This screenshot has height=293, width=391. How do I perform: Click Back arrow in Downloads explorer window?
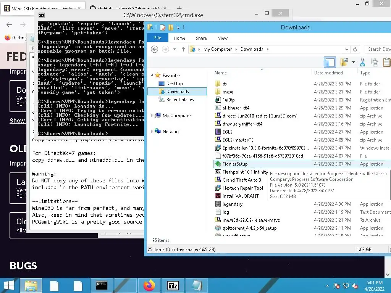(155, 49)
